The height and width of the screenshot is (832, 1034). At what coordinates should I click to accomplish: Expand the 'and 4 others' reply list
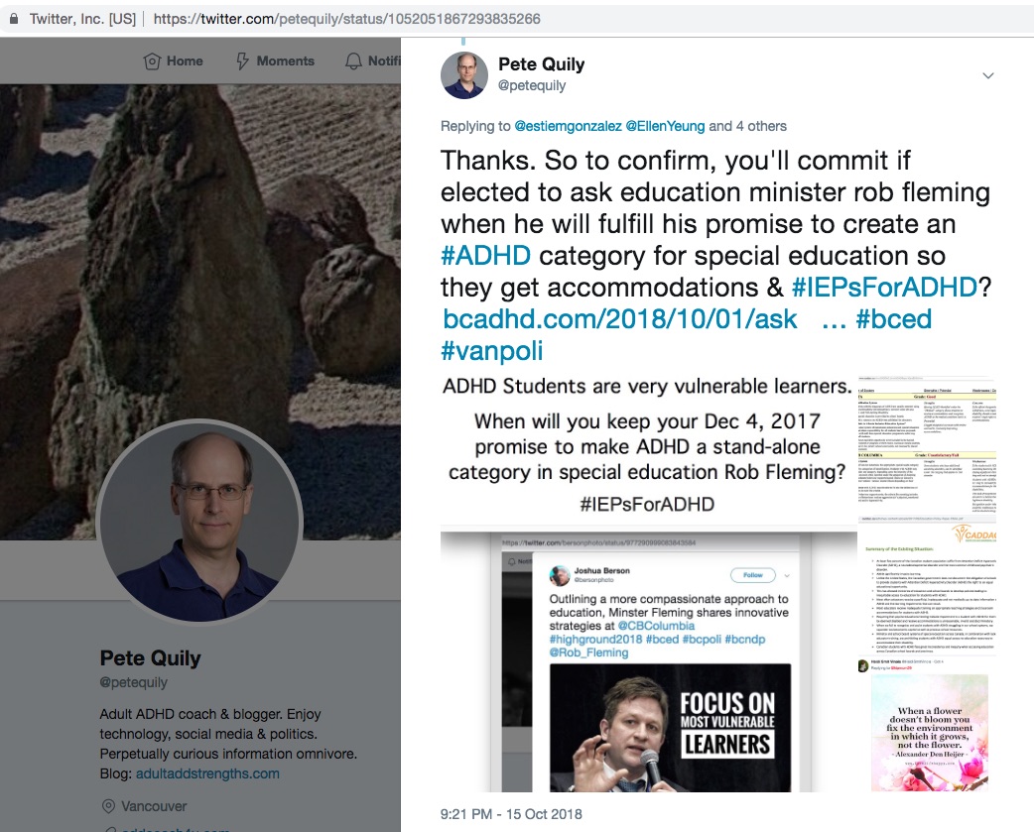pos(747,126)
